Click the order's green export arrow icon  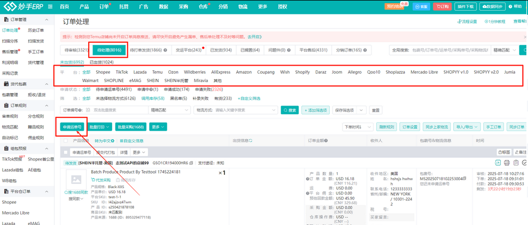498,163
